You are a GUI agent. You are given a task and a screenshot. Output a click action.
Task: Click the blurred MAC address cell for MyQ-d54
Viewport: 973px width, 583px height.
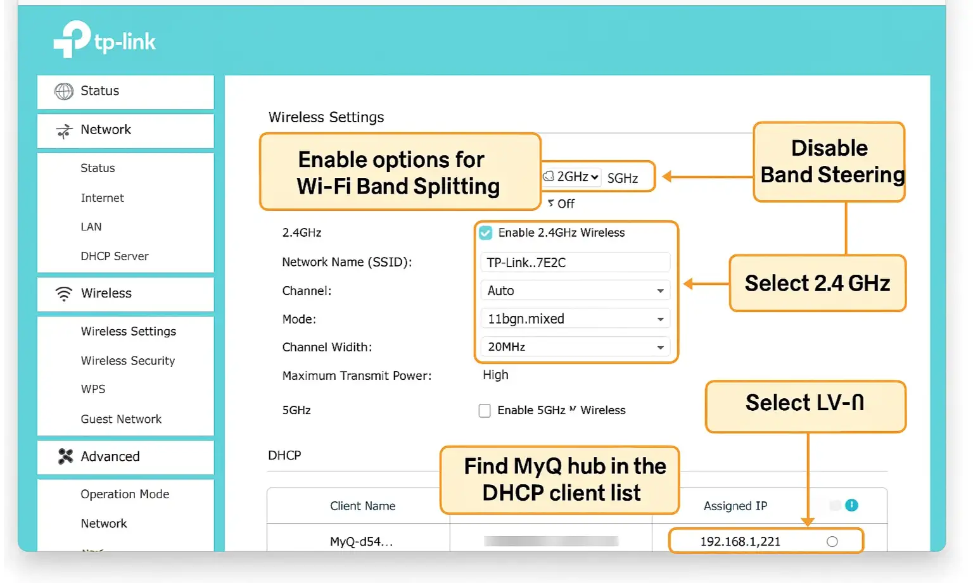pyautogui.click(x=551, y=541)
